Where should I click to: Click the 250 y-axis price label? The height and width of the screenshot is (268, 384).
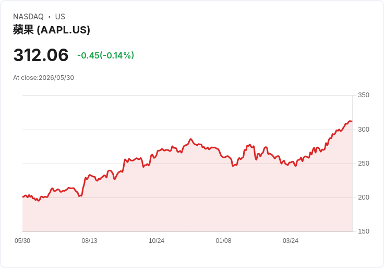click(x=364, y=164)
